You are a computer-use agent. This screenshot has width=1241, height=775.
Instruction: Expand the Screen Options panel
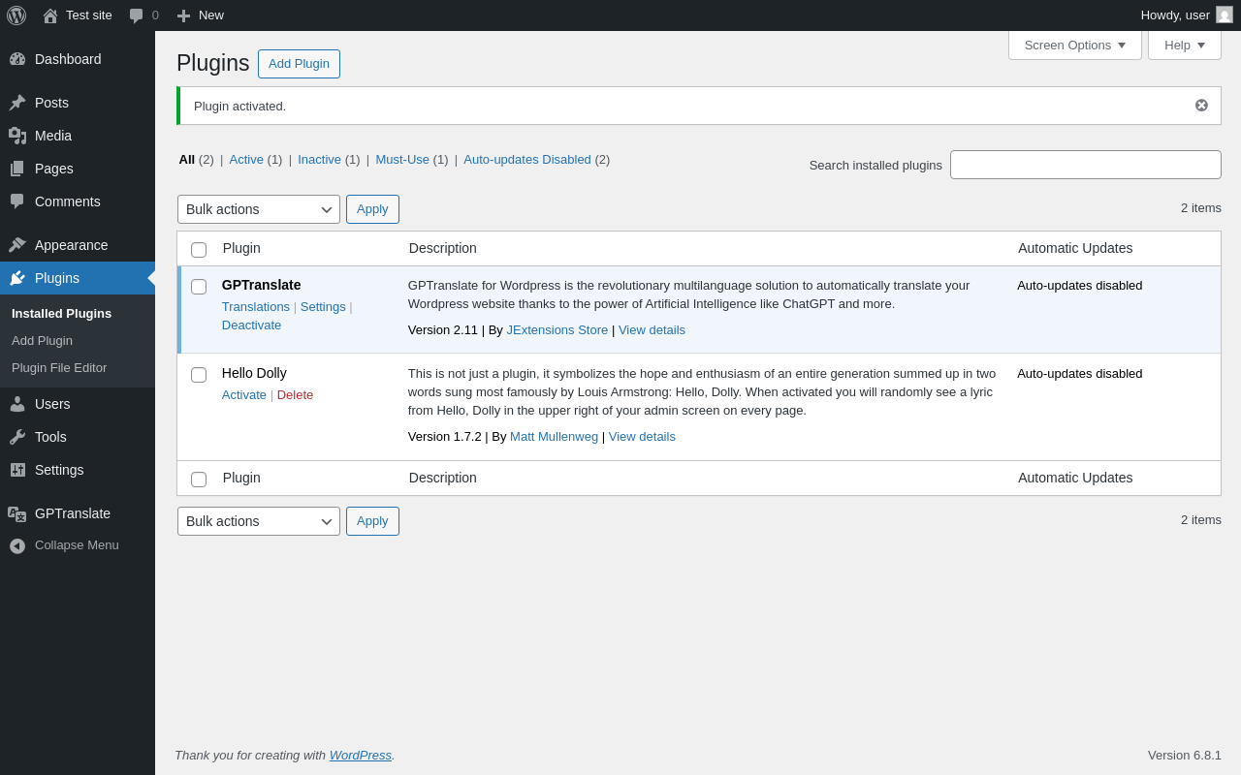pyautogui.click(x=1074, y=46)
